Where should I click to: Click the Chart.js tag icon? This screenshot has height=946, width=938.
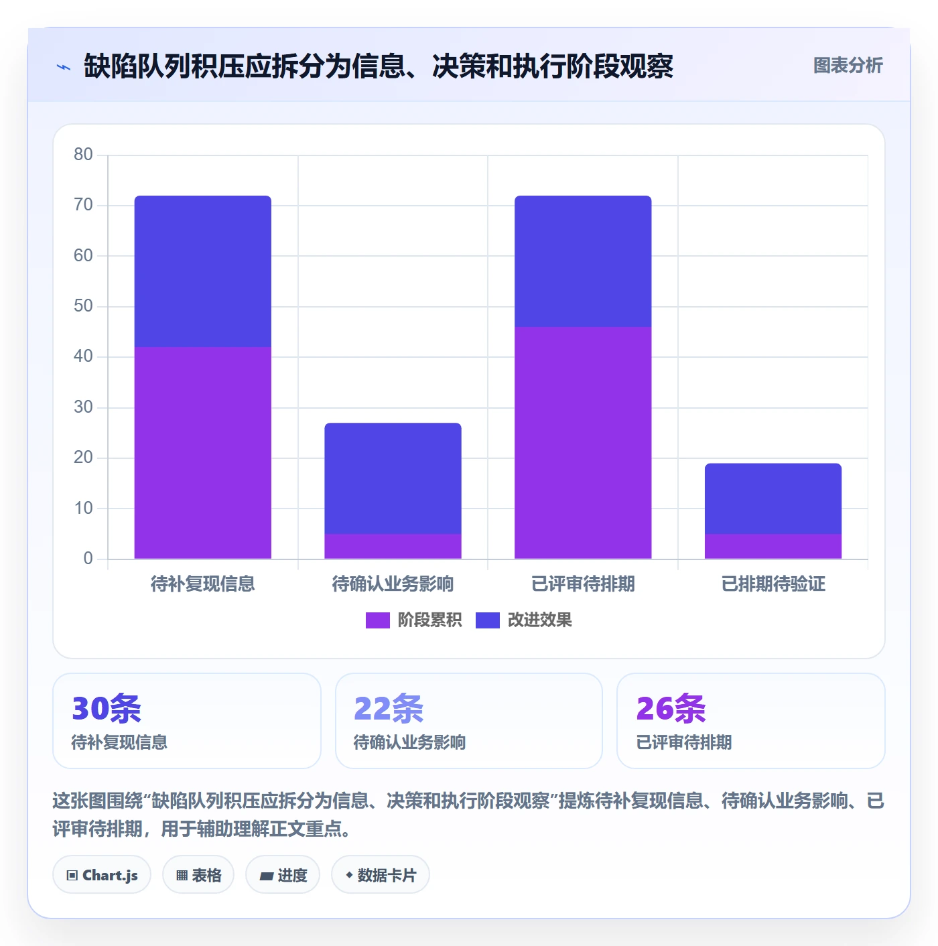coord(72,876)
